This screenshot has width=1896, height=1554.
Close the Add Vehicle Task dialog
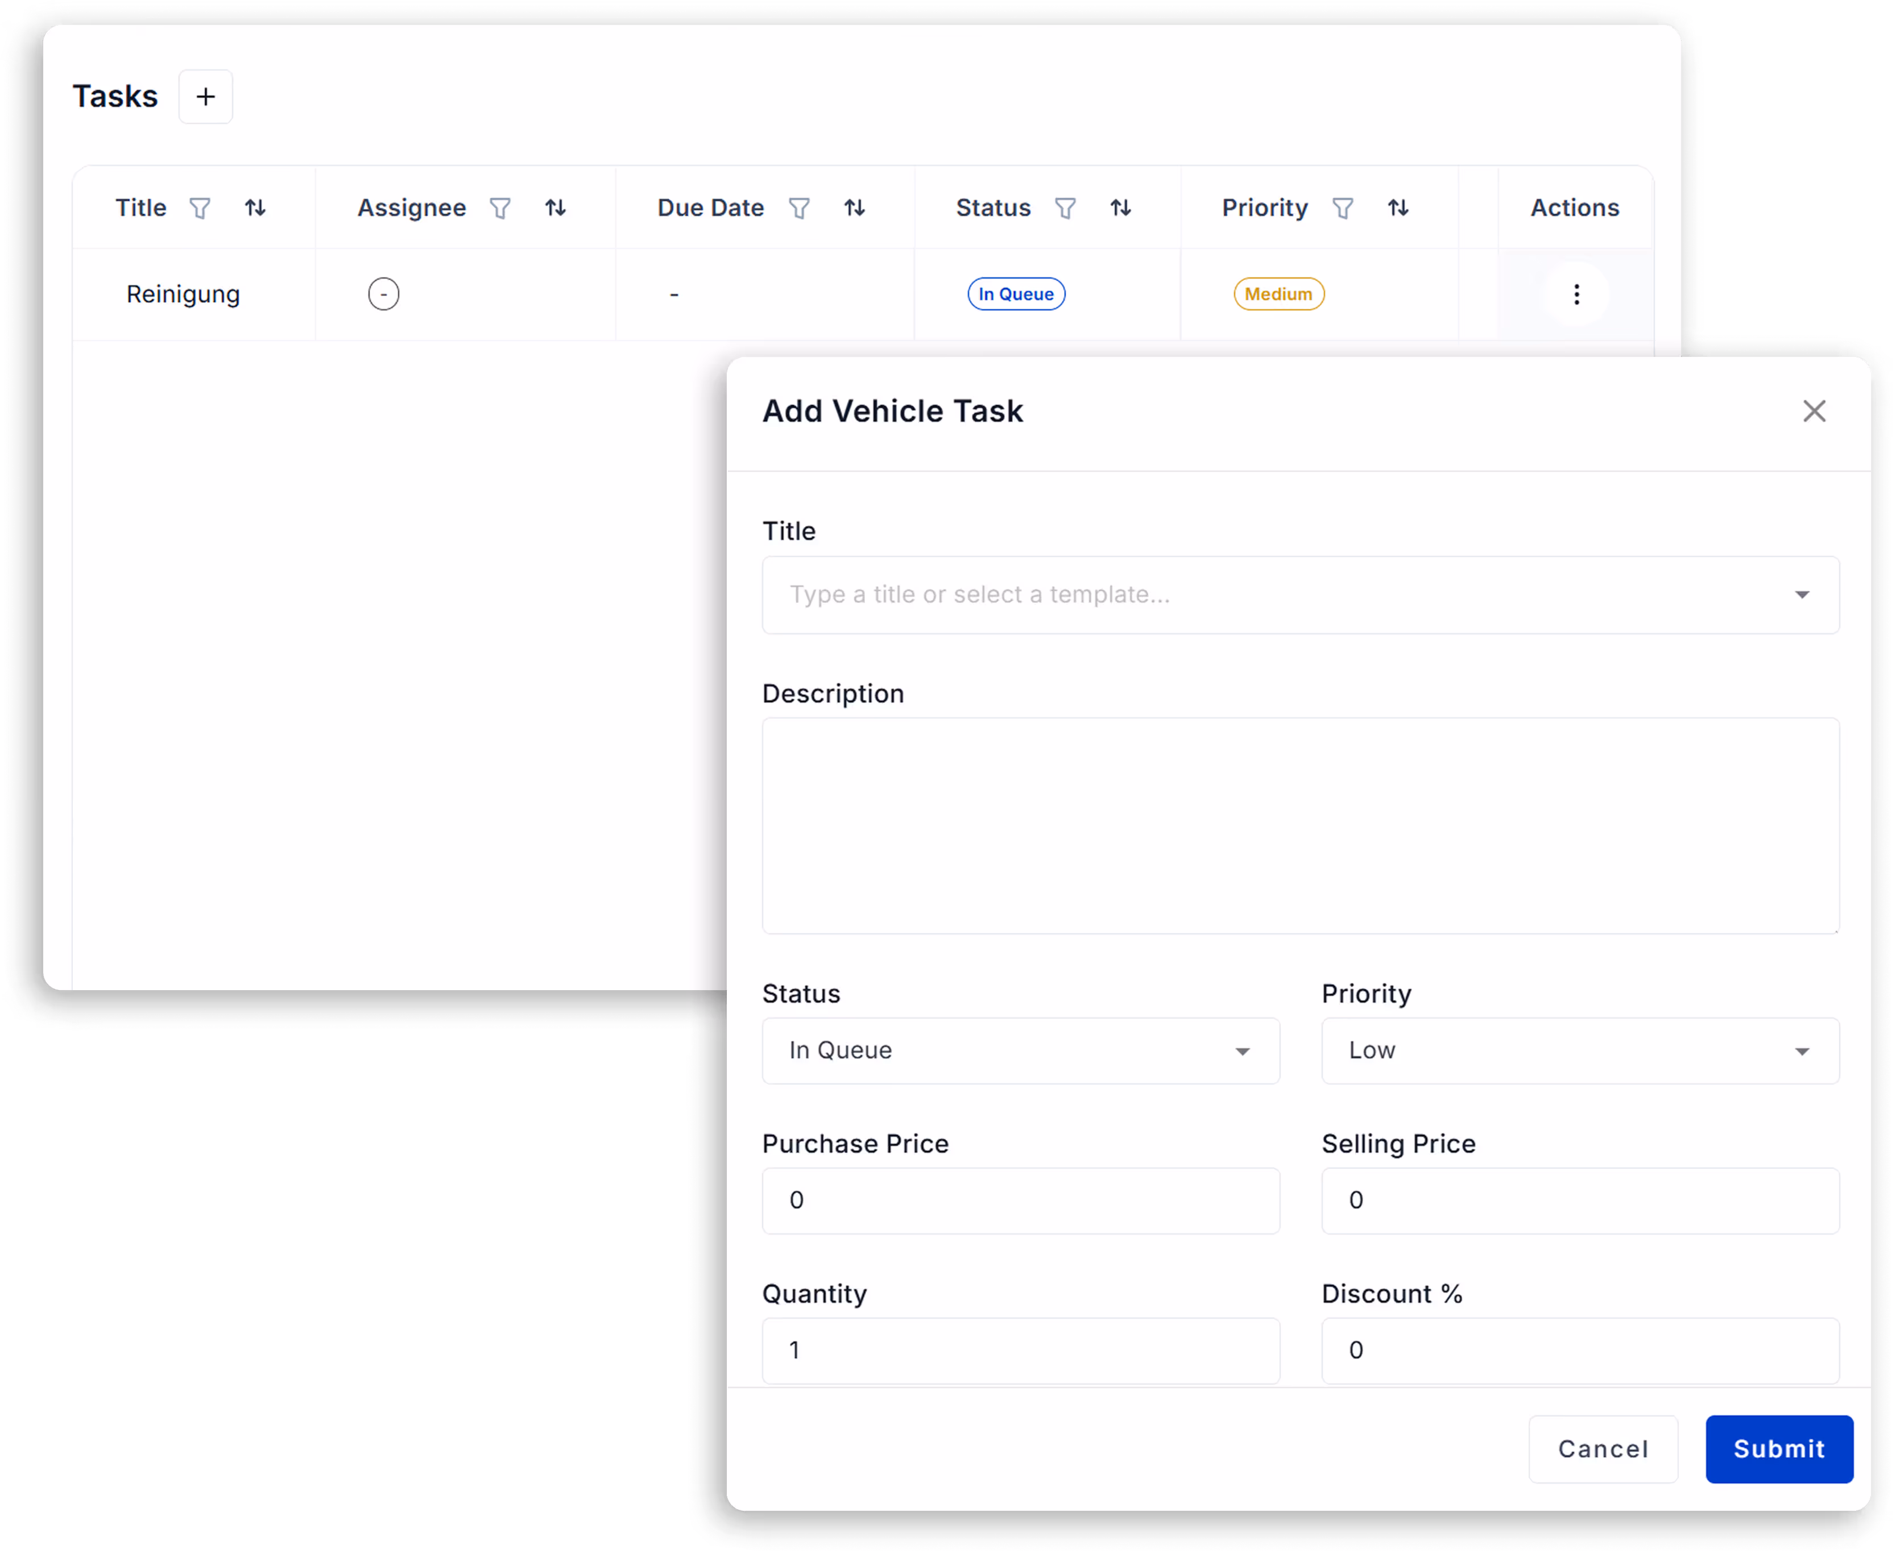click(1814, 411)
